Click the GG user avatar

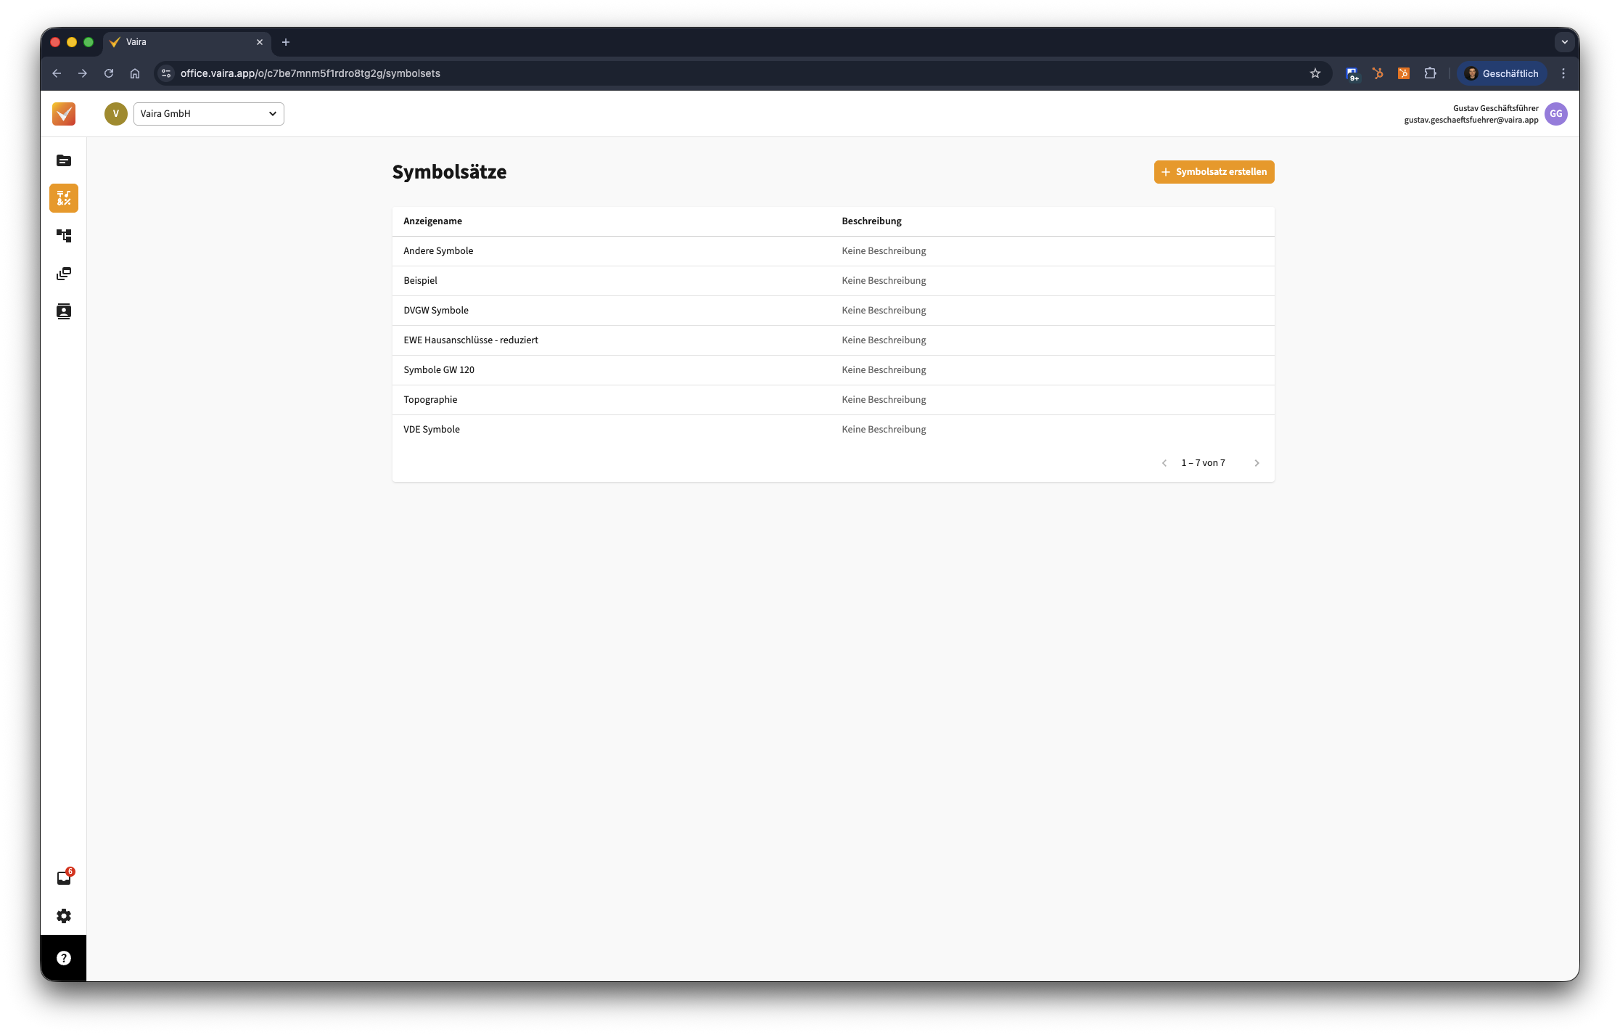pos(1555,114)
